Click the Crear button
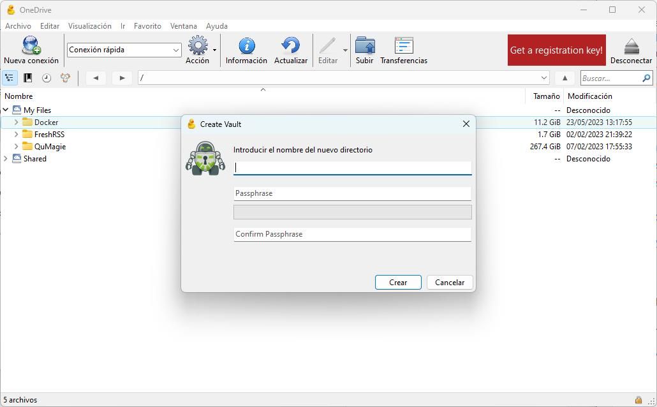657x407 pixels. 398,282
